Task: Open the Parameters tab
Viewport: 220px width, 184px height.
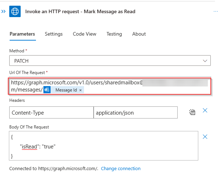Action: tap(22, 34)
